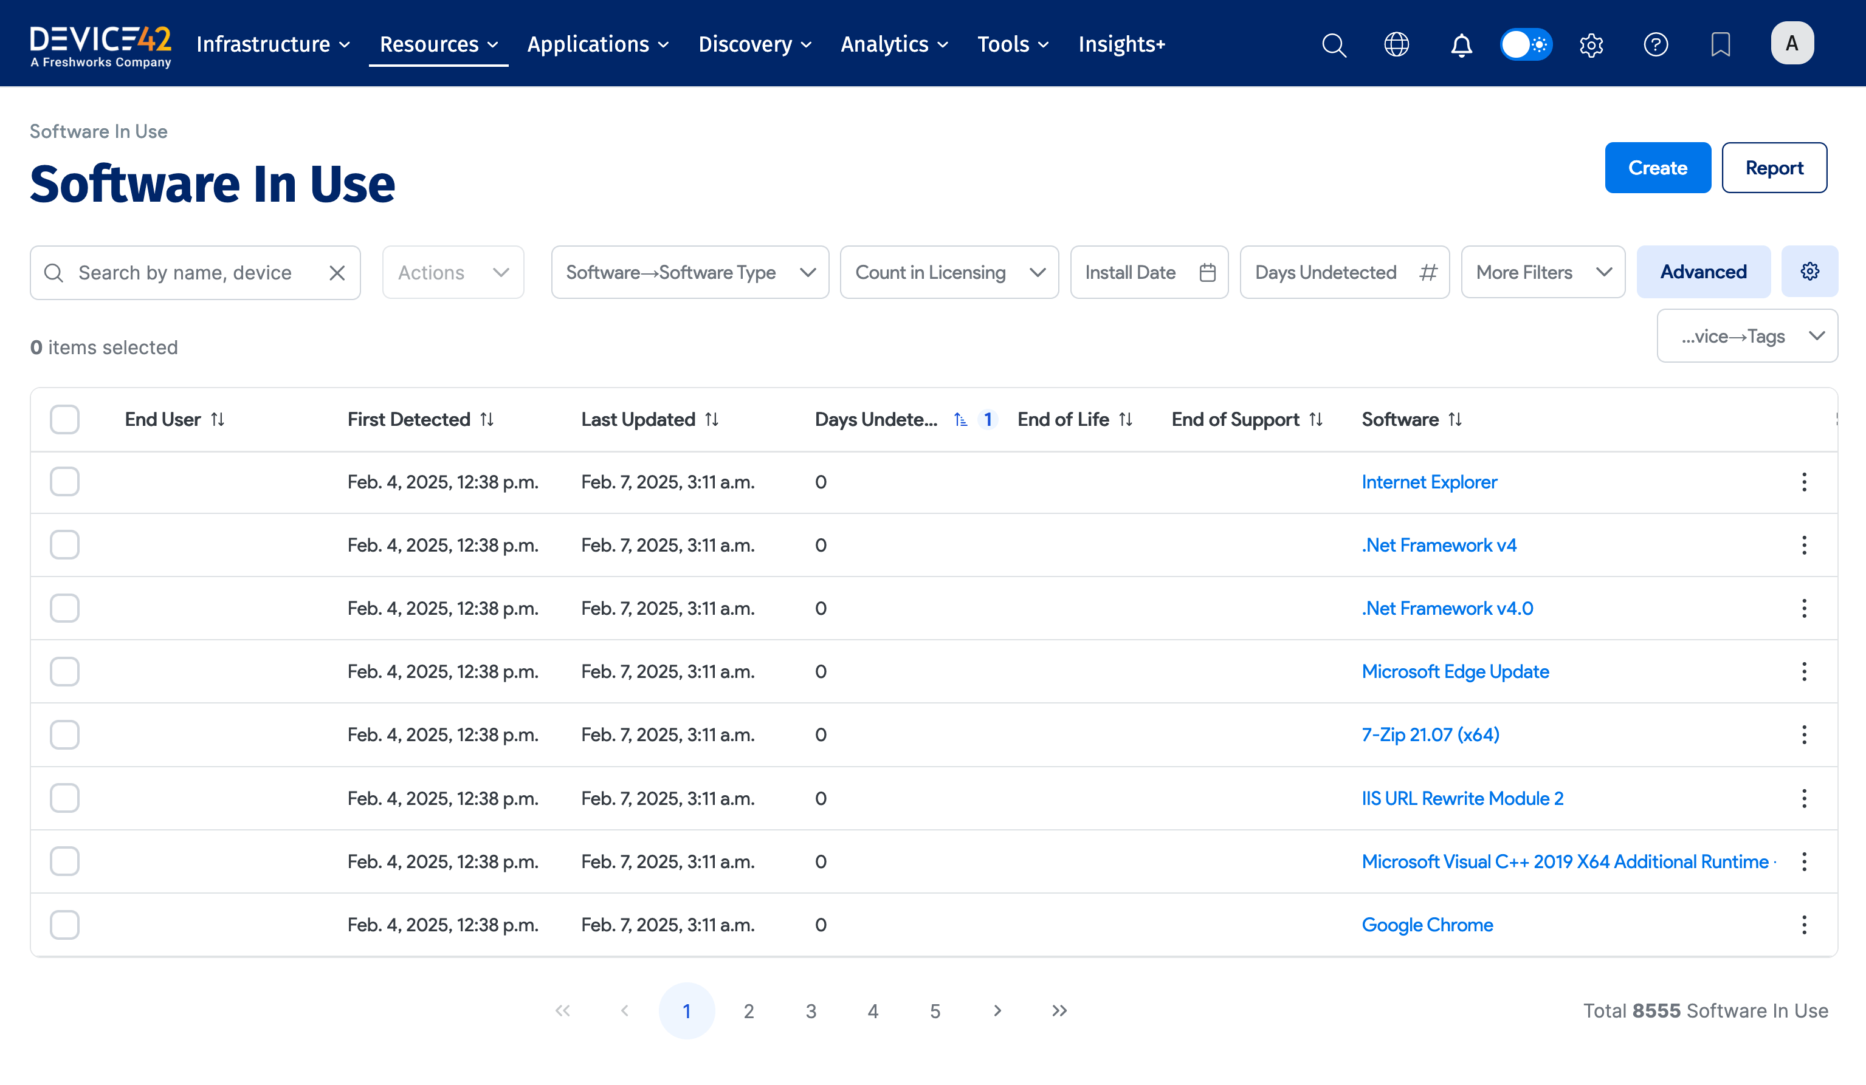Sort by End of Life column
Viewport: 1866px width, 1085px height.
click(1126, 420)
